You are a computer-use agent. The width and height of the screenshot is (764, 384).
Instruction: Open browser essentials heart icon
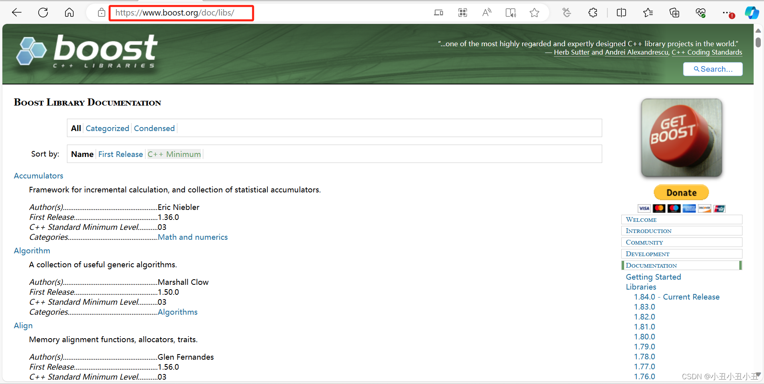pos(701,13)
